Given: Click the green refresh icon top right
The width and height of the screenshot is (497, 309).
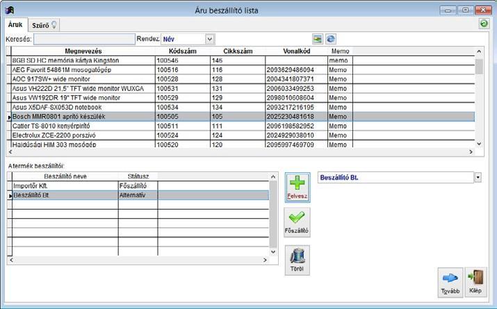Looking at the screenshot, I should coord(484,24).
